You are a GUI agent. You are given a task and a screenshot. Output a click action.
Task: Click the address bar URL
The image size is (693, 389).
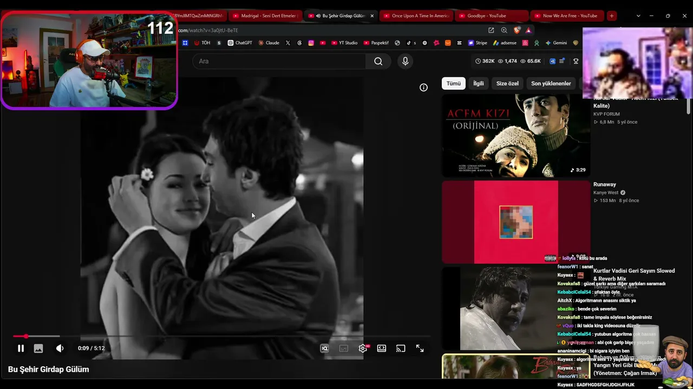coord(208,30)
